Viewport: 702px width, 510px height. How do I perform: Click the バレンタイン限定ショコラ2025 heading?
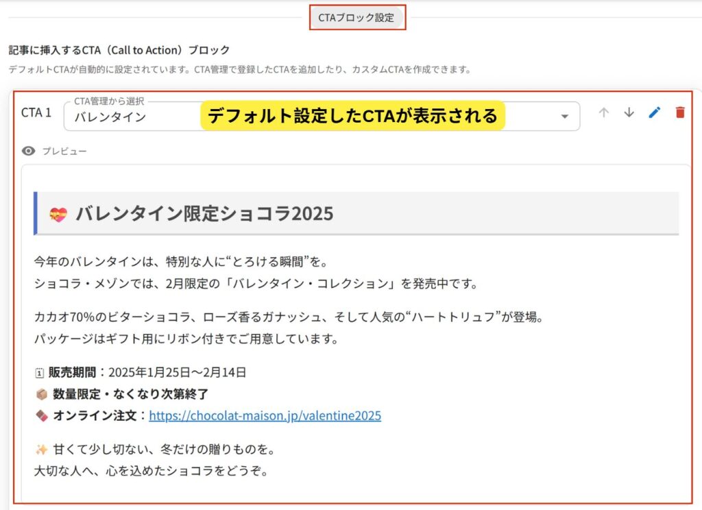[x=204, y=214]
